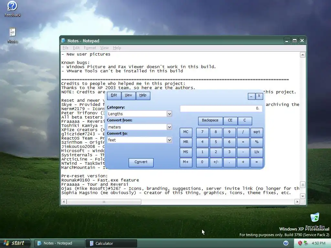Select the Notes file icon on desktop
The image size is (331, 248).
tap(13, 36)
